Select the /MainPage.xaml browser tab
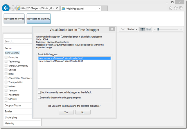This screenshot has height=129, width=187. pos(81,9)
